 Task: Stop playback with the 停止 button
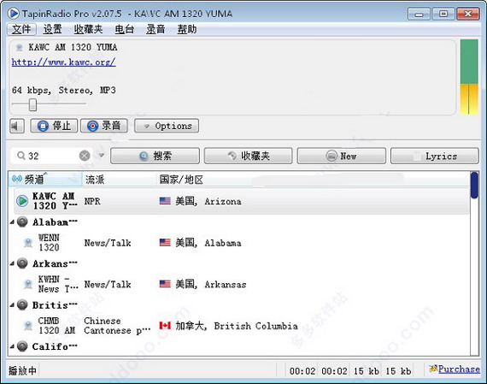coord(54,126)
